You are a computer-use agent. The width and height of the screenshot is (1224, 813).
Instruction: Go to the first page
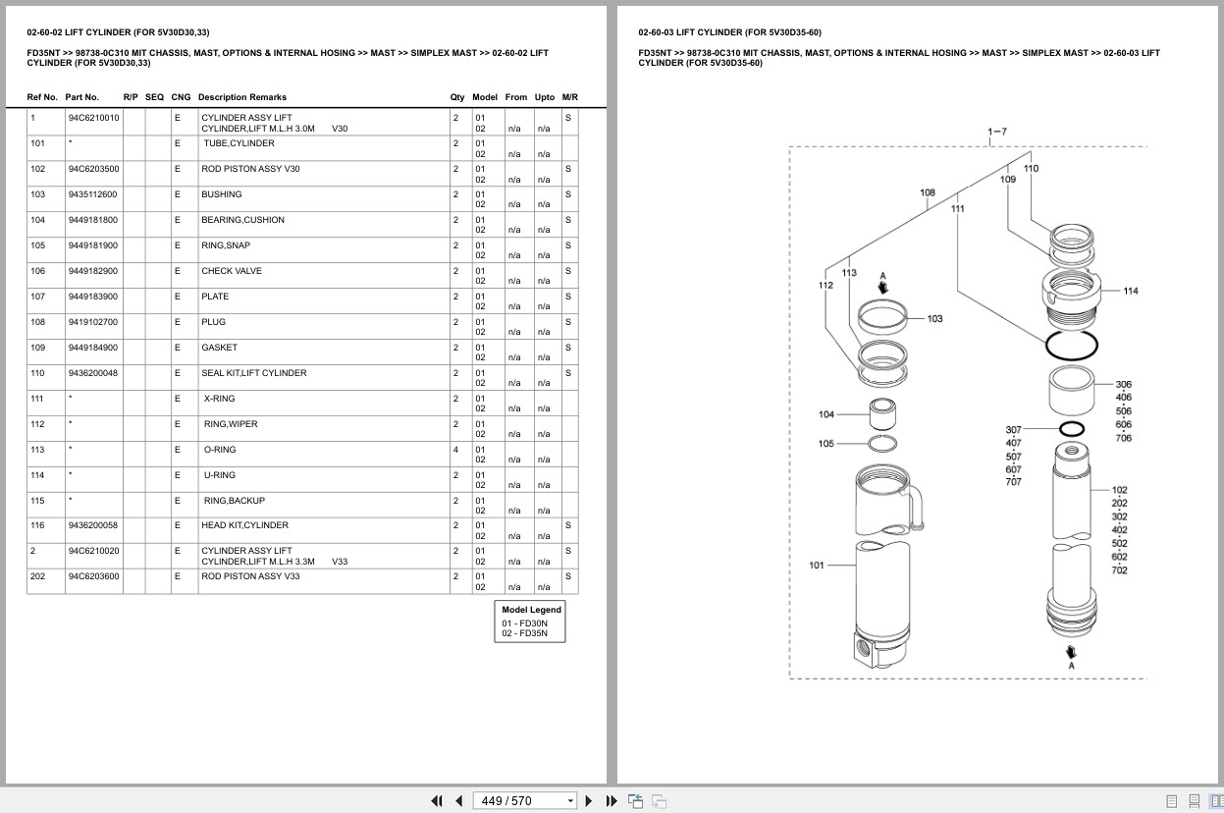[x=437, y=801]
